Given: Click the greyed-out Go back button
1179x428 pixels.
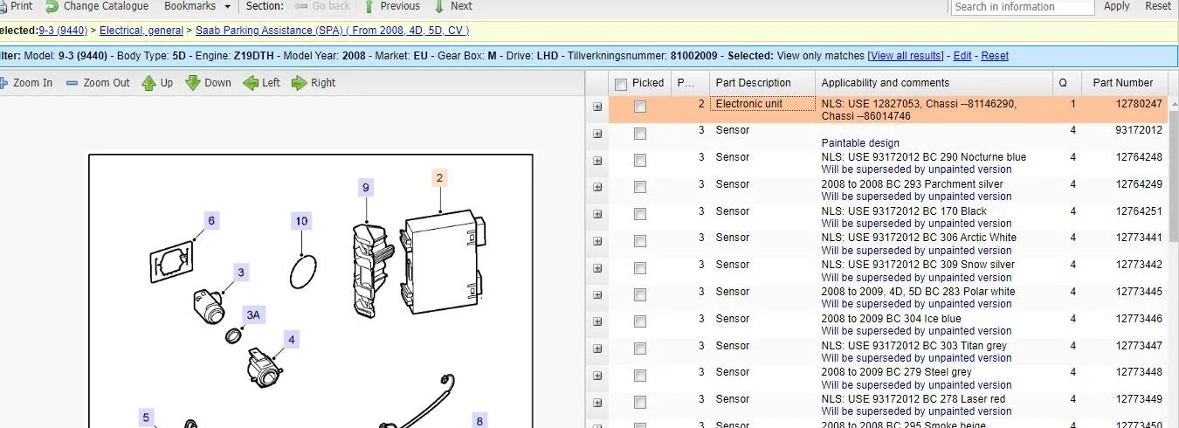Looking at the screenshot, I should click(322, 6).
